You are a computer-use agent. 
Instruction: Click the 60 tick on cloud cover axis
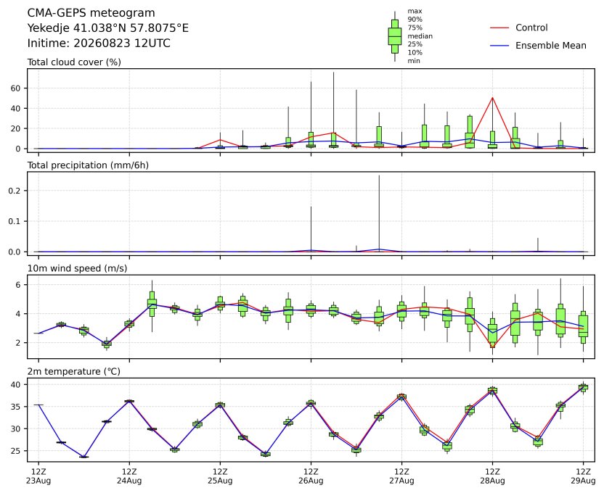[x=15, y=88]
